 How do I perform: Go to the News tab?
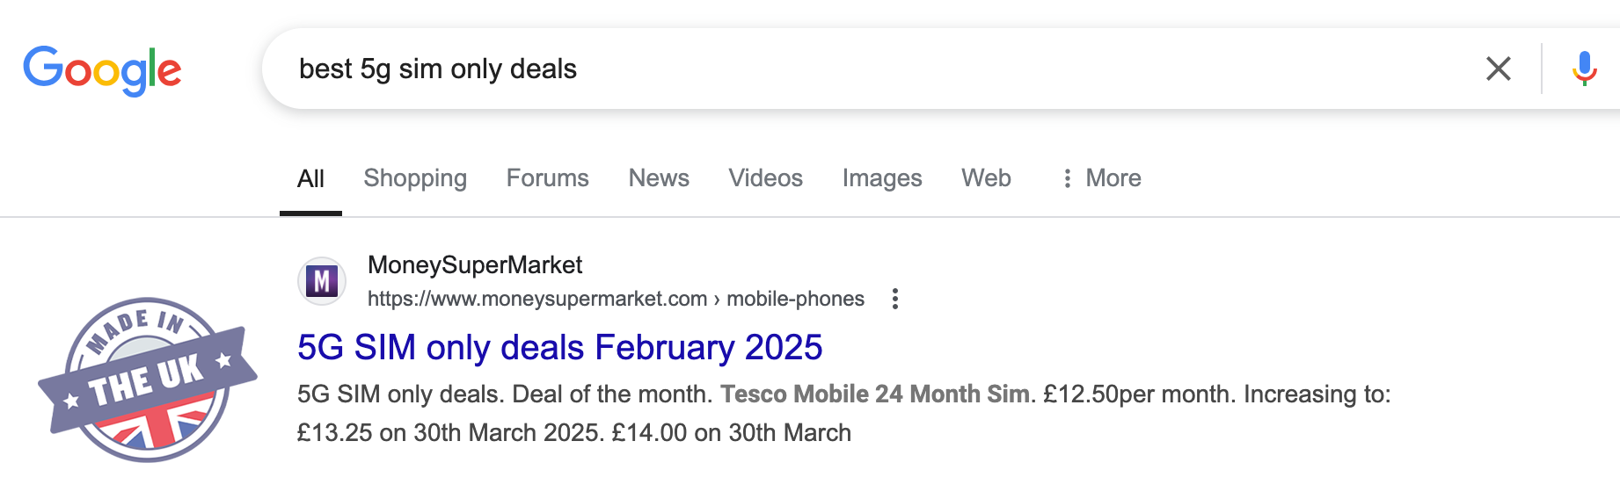(658, 178)
